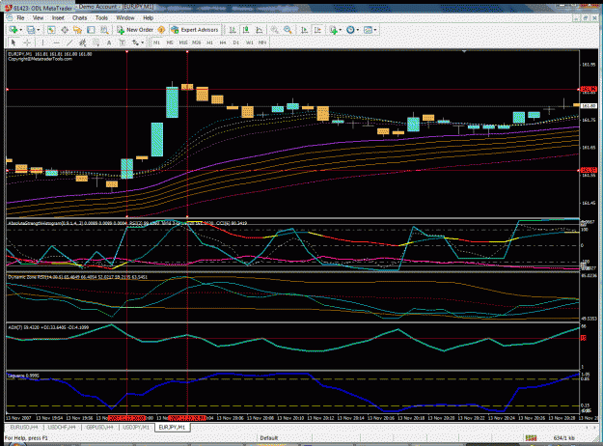Click the New Order button
Viewport: 603px width, 446px height.
(x=136, y=30)
